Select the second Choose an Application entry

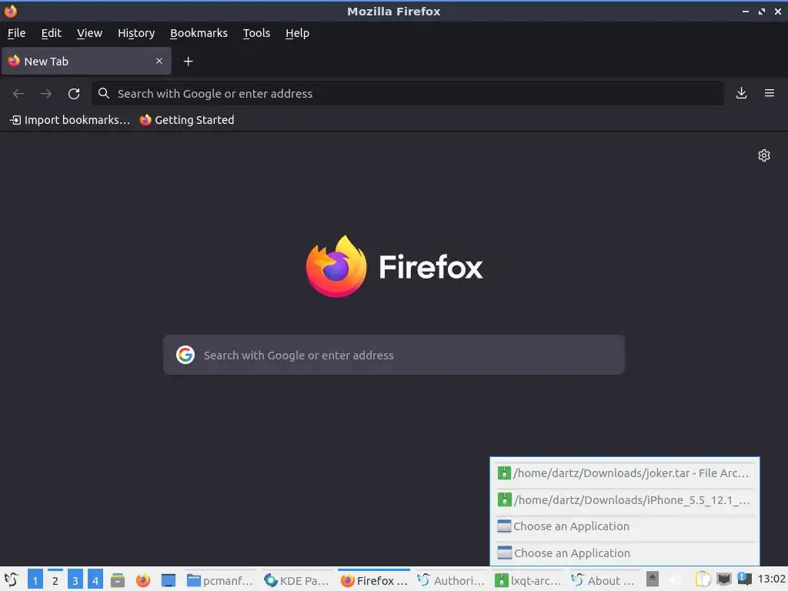pyautogui.click(x=625, y=553)
